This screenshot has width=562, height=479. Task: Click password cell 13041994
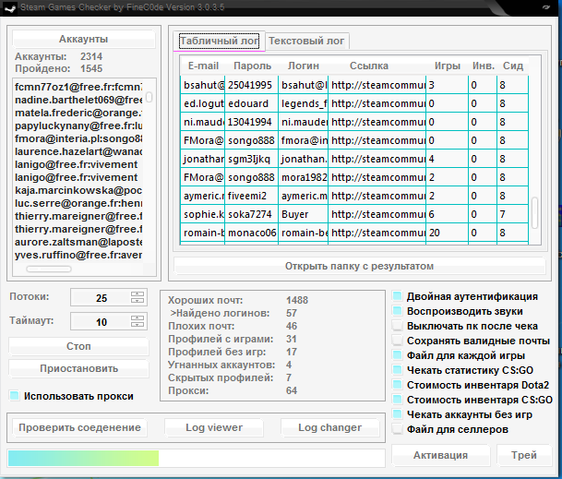[252, 122]
